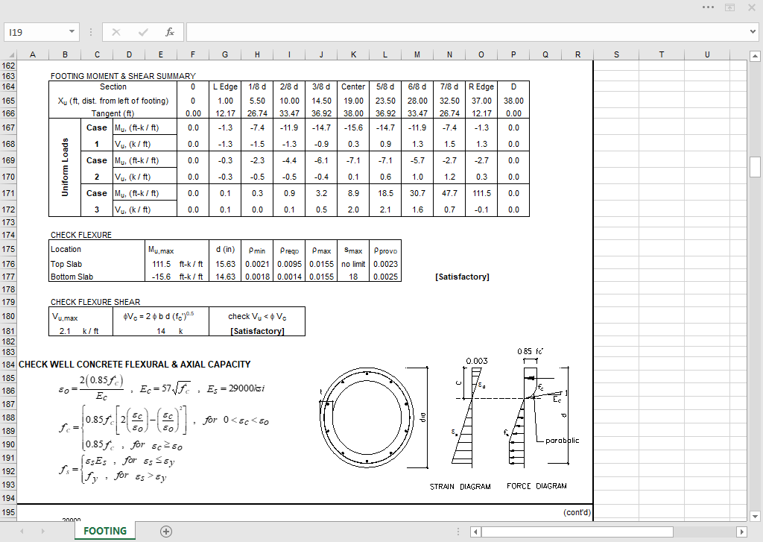Click the '(cont'd)' cell in row 195
This screenshot has height=542, width=763.
577,512
